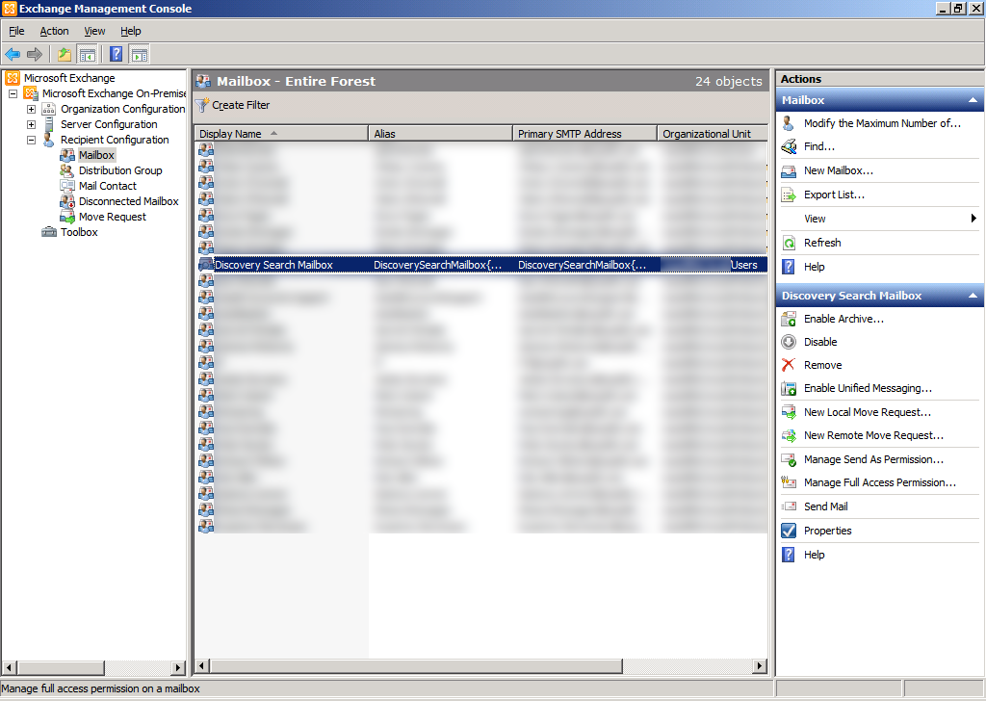The height and width of the screenshot is (701, 986).
Task: Select Mailbox in the console tree
Action: (96, 155)
